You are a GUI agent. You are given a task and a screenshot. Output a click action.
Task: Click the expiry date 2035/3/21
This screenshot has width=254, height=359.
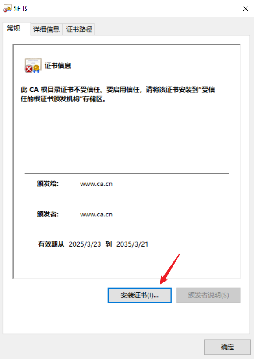132,244
